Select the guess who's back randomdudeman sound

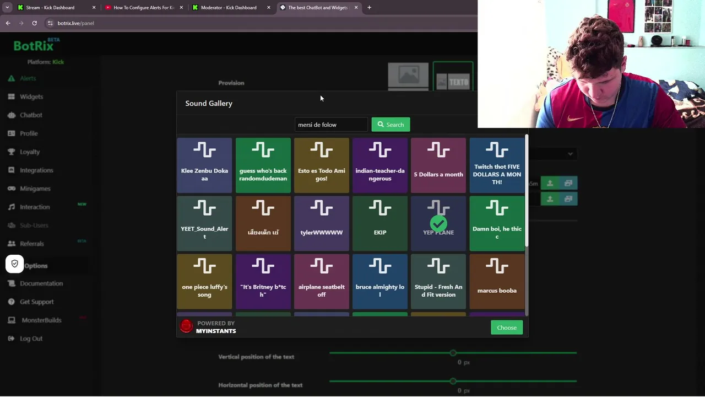click(263, 165)
